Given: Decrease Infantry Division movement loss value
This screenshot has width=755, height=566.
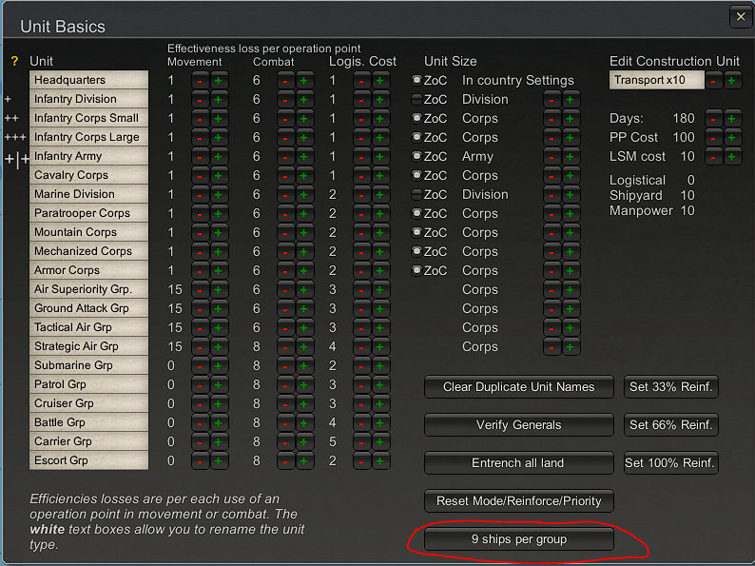Looking at the screenshot, I should 200,100.
